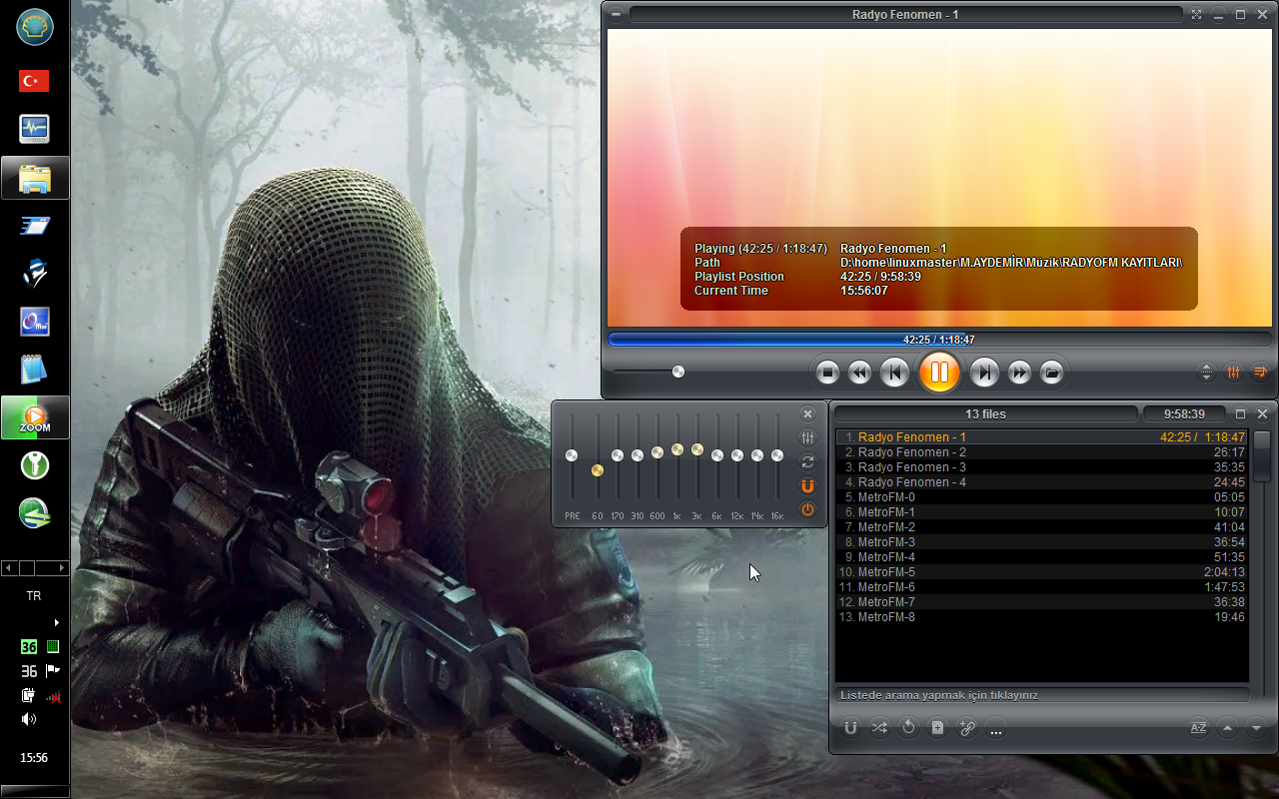Image resolution: width=1279 pixels, height=799 pixels.
Task: Toggle the equalizer panel from the player bar
Action: (x=1234, y=372)
